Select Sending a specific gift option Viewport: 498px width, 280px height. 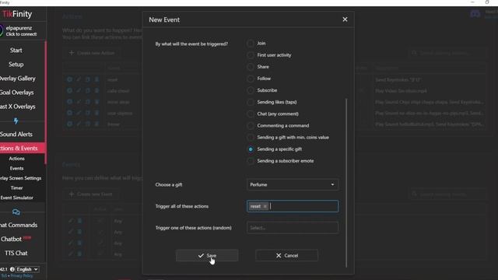pos(251,149)
